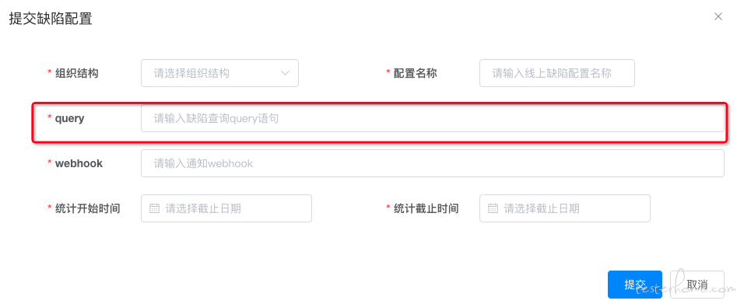Click the calendar icon in 统计截止时间 field
737x304 pixels.
point(493,208)
